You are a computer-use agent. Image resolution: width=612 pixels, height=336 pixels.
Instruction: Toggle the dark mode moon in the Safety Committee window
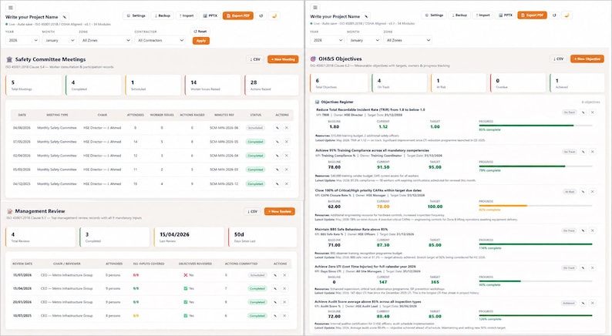point(274,15)
